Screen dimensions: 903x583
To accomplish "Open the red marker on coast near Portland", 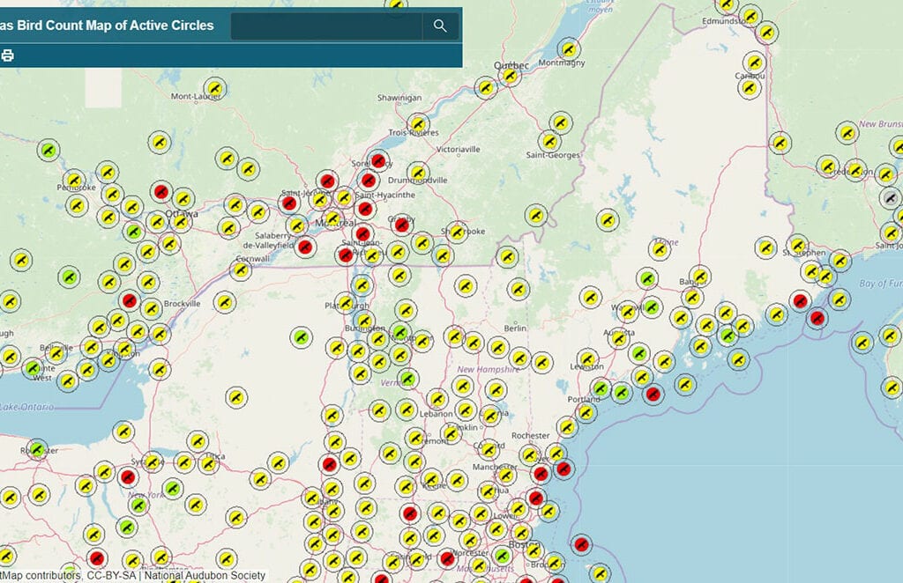I will pyautogui.click(x=653, y=395).
